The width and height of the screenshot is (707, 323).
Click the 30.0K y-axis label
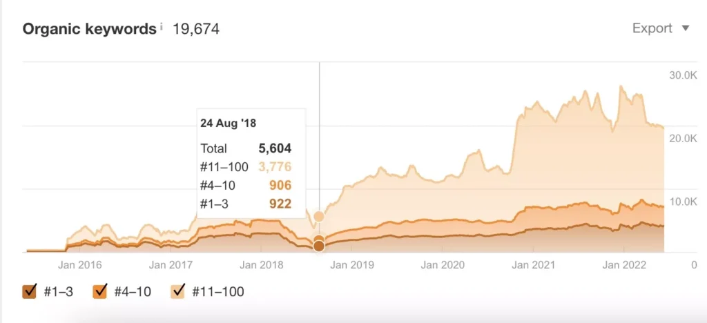click(x=683, y=75)
